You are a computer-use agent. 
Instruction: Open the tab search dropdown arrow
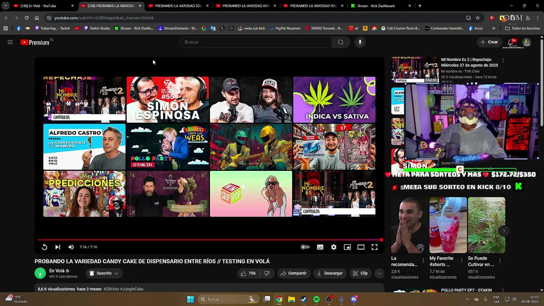pyautogui.click(x=5, y=6)
